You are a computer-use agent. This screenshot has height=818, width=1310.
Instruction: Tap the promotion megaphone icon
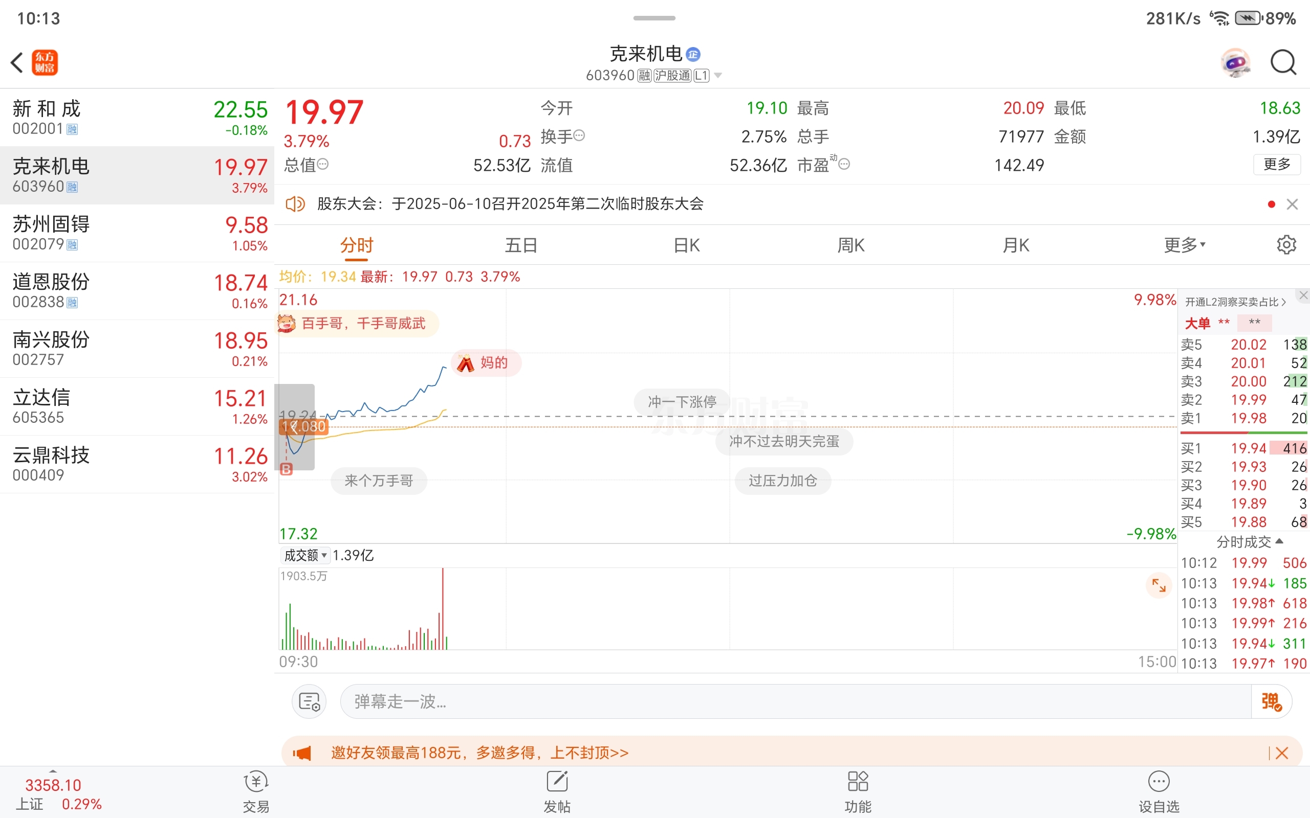[302, 753]
